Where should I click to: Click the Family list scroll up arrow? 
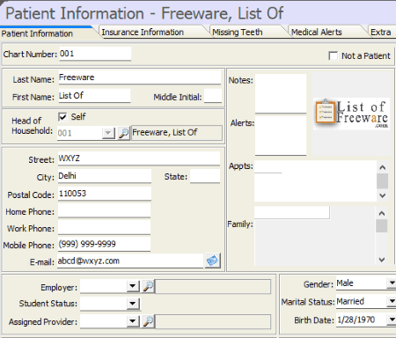tap(382, 213)
